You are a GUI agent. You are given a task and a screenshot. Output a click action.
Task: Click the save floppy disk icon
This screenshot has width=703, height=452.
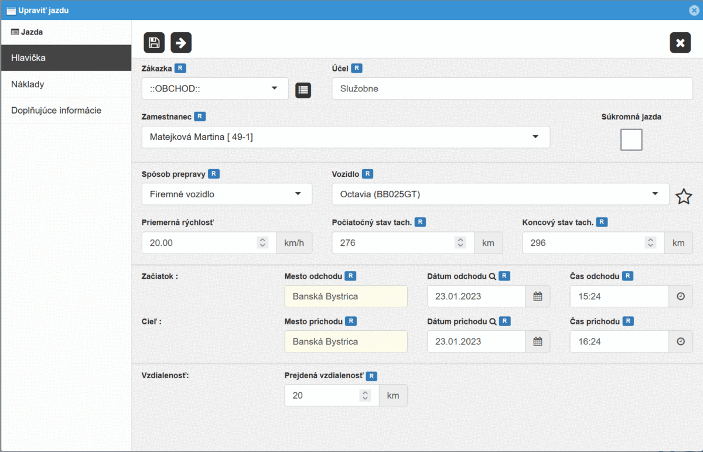[154, 43]
